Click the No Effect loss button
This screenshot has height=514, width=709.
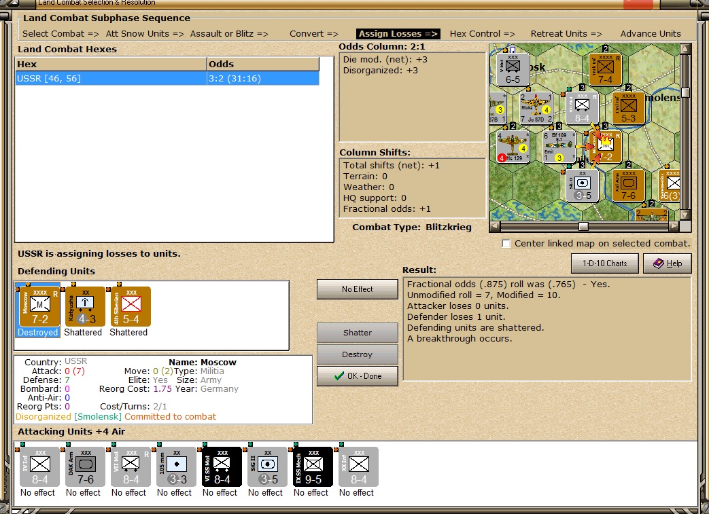tap(357, 289)
